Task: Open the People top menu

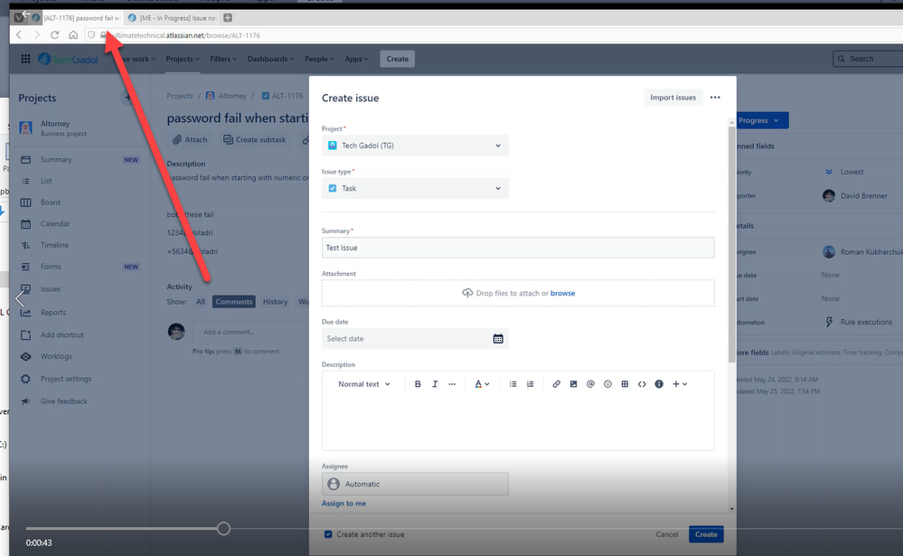Action: (x=319, y=59)
